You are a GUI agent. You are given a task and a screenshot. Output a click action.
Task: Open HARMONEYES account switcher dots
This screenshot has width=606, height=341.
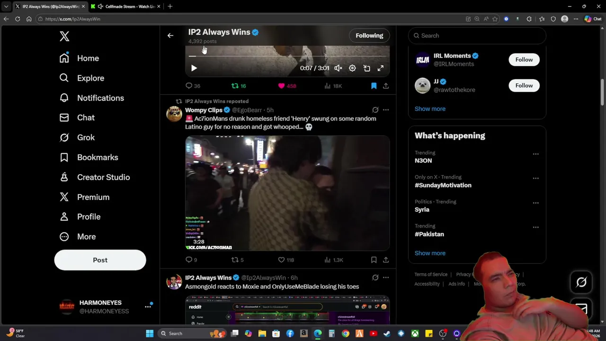[148, 306]
